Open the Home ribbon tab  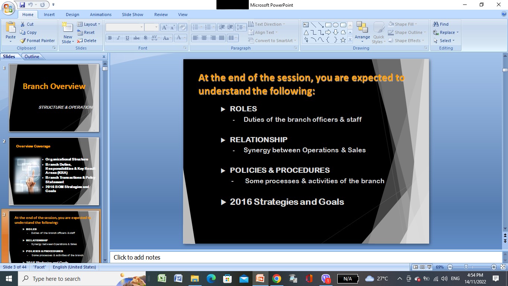point(28,15)
